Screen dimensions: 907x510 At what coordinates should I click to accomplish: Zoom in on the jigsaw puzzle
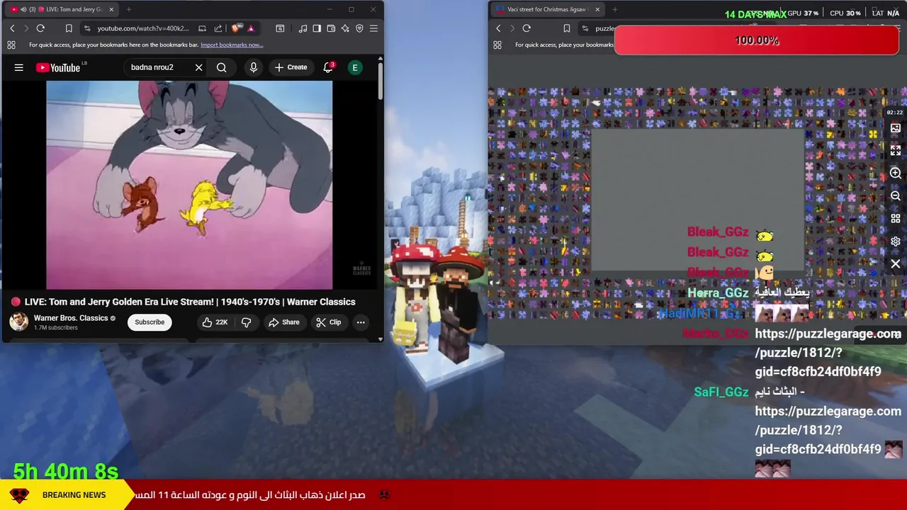click(896, 174)
